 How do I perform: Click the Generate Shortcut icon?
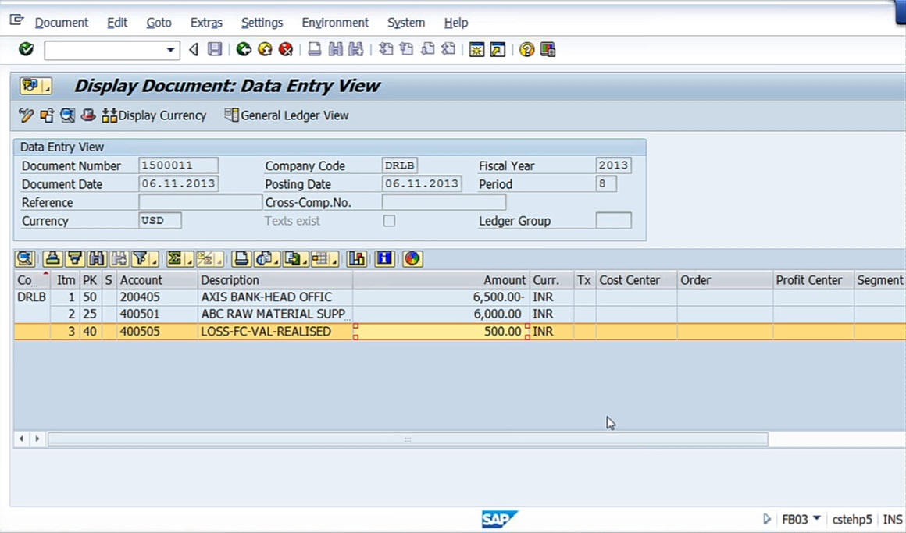[498, 50]
